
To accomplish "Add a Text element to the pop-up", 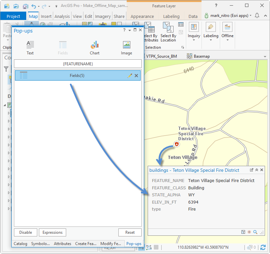I will pyautogui.click(x=30, y=48).
